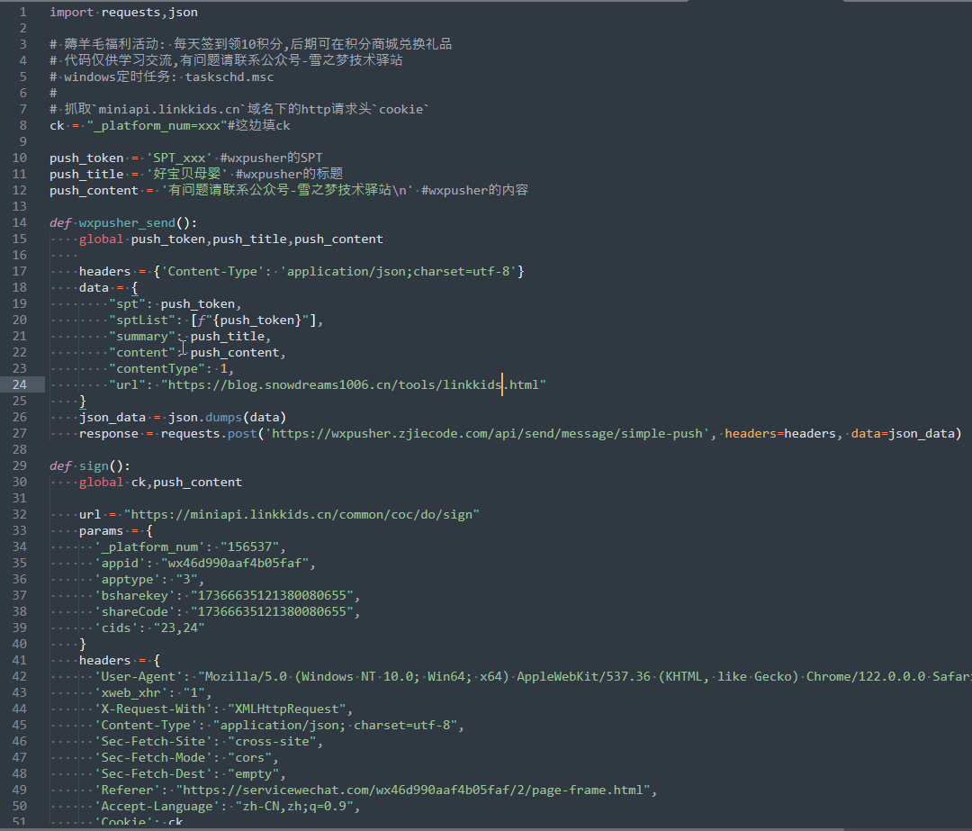The image size is (972, 831).
Task: Click the 'SPT_xxx' token string
Action: [x=179, y=158]
